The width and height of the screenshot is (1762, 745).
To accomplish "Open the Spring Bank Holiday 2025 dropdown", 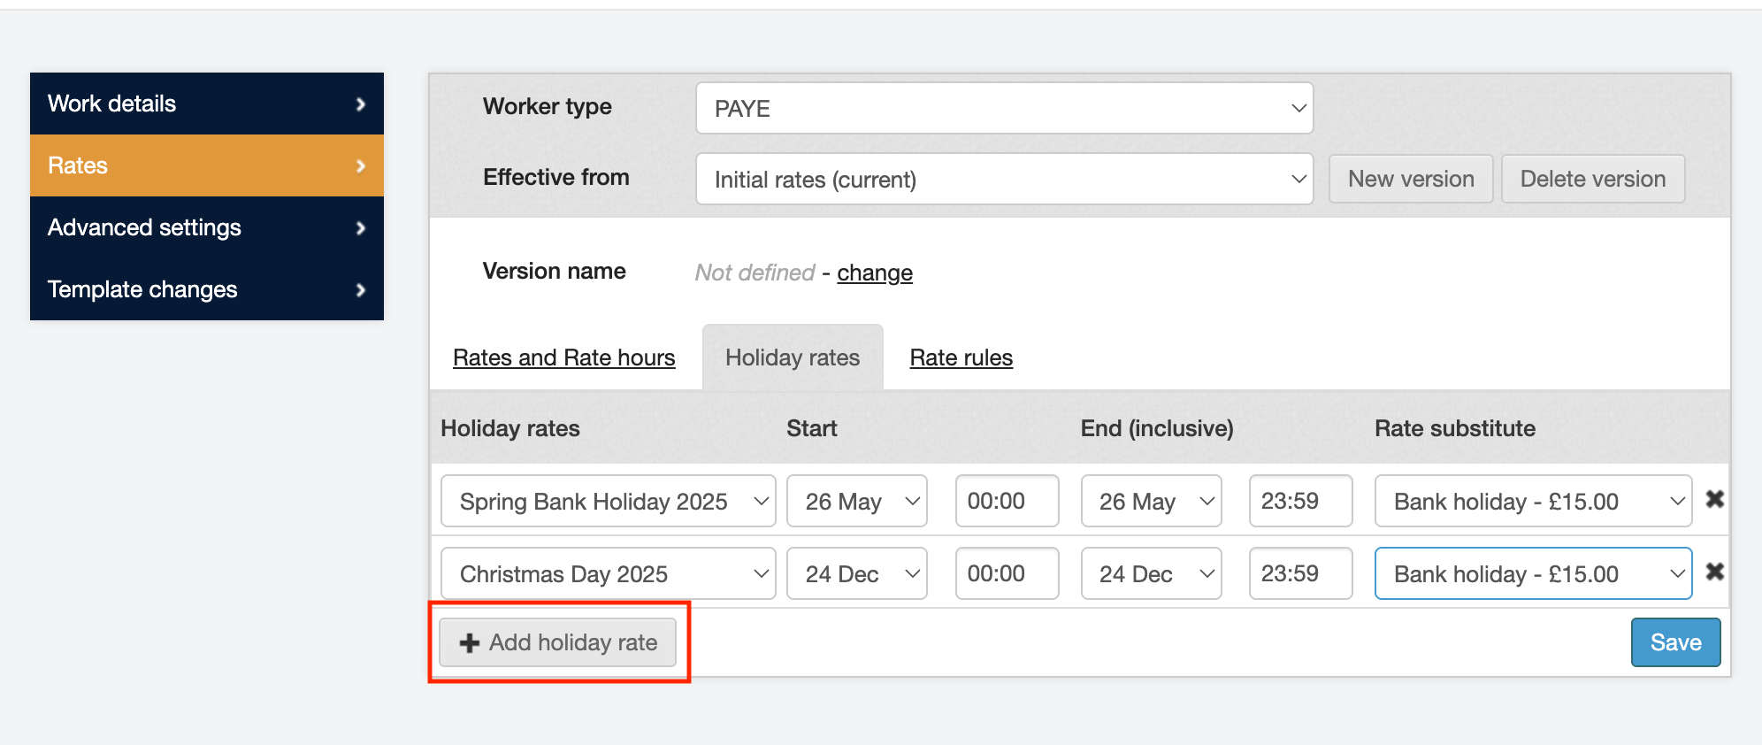I will 608,502.
